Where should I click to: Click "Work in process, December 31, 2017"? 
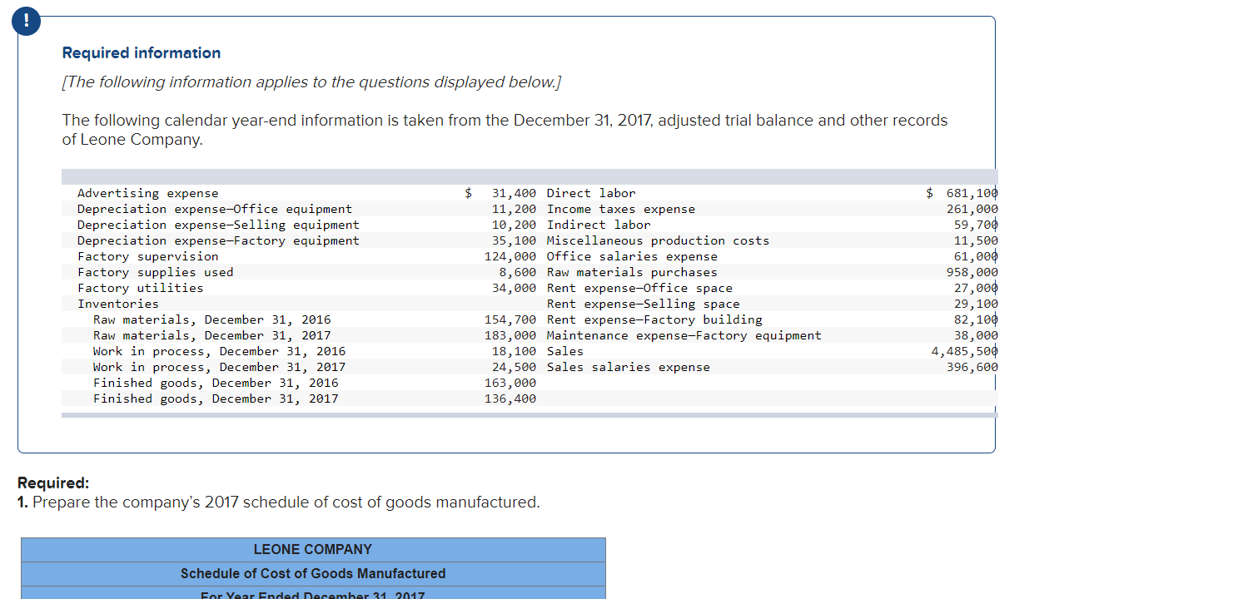(x=220, y=367)
